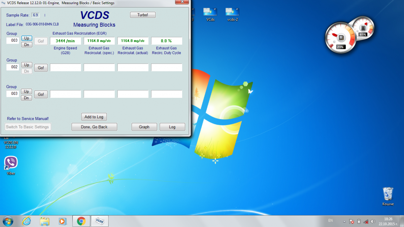Click Go! in the top Group 003 row
The height and width of the screenshot is (227, 404).
[41, 41]
